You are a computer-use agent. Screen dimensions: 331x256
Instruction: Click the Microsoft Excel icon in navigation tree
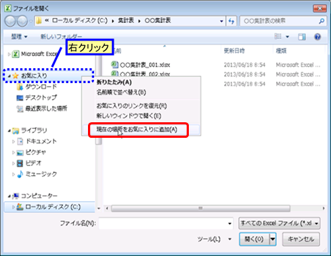click(16, 54)
